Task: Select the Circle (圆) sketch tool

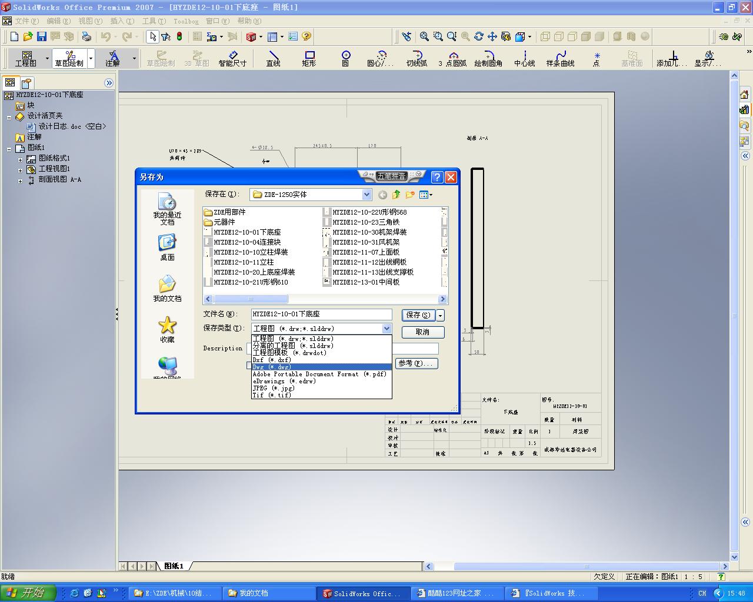Action: click(x=345, y=58)
